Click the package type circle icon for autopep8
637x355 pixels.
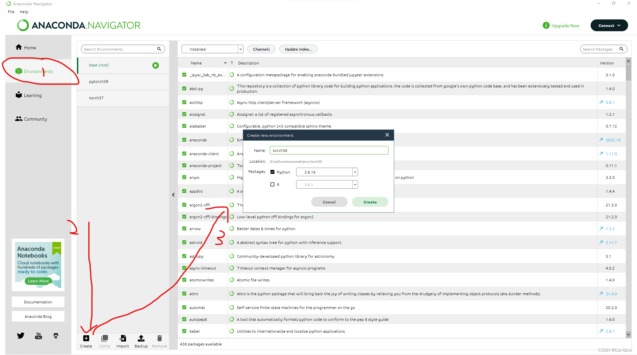[x=232, y=319]
